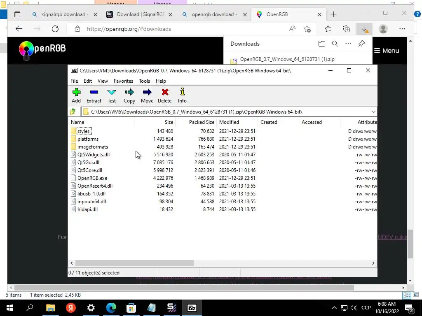
Task: Click the Add toolbar button in 7-Zip
Action: (76, 95)
